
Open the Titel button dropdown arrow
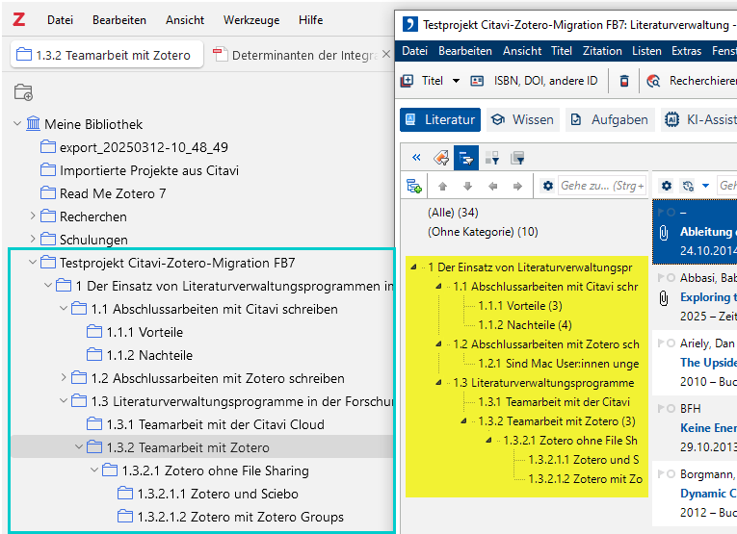click(456, 81)
